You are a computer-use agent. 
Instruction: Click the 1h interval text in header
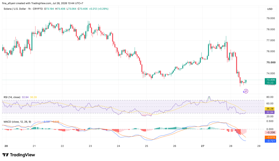tap(29, 9)
